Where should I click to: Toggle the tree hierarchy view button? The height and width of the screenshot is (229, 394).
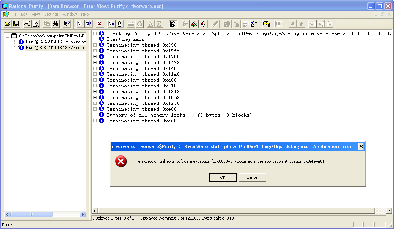(173, 24)
